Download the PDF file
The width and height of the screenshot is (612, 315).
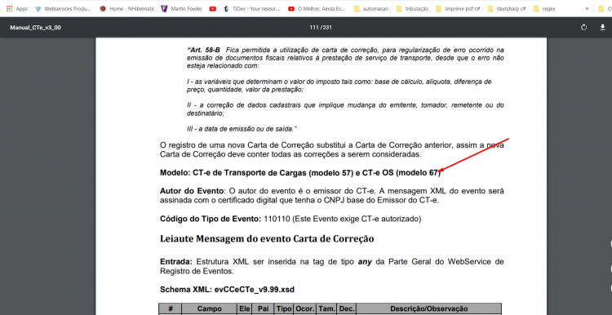pos(602,27)
